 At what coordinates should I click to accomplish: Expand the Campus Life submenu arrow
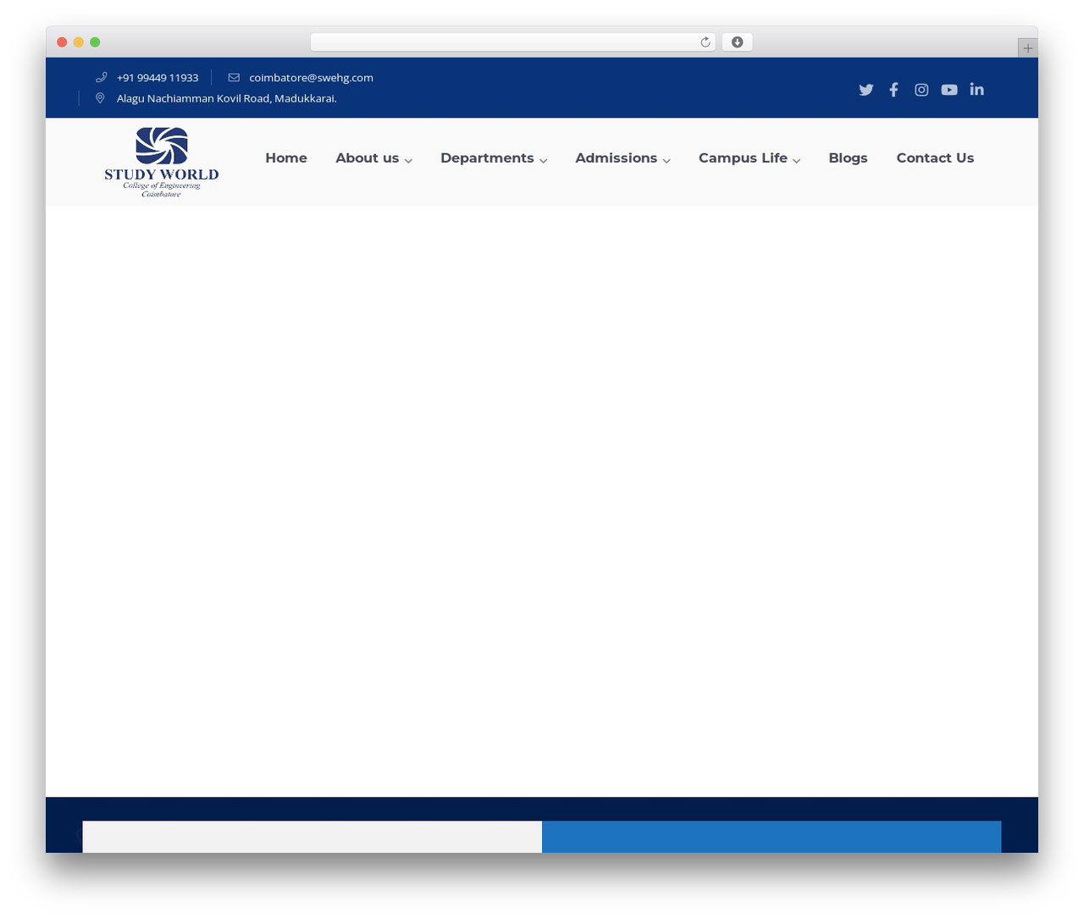point(797,161)
